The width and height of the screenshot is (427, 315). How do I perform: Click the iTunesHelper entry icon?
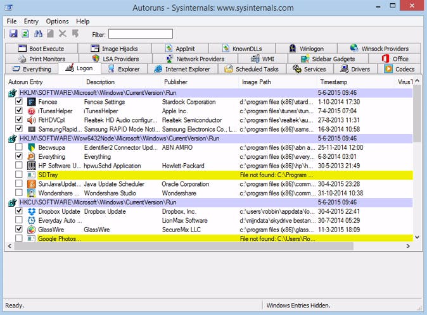pos(30,111)
